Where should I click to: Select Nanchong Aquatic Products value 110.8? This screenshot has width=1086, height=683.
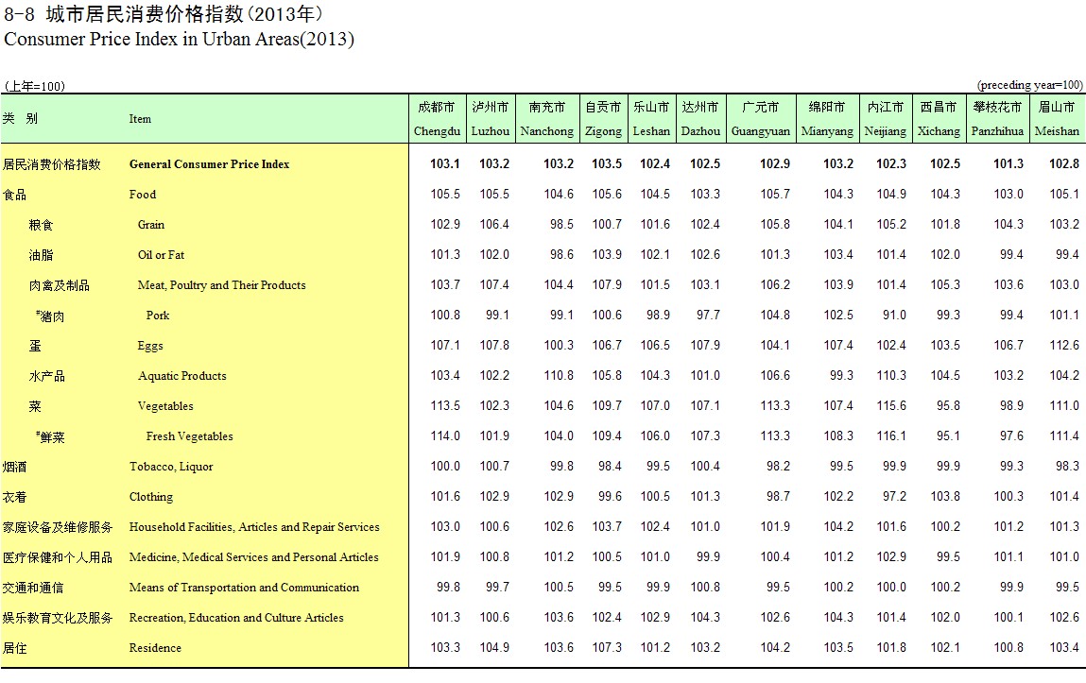(x=559, y=376)
